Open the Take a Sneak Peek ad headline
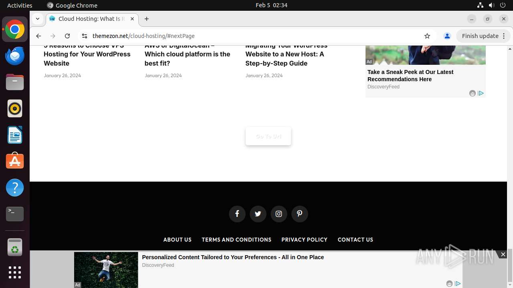 point(410,76)
